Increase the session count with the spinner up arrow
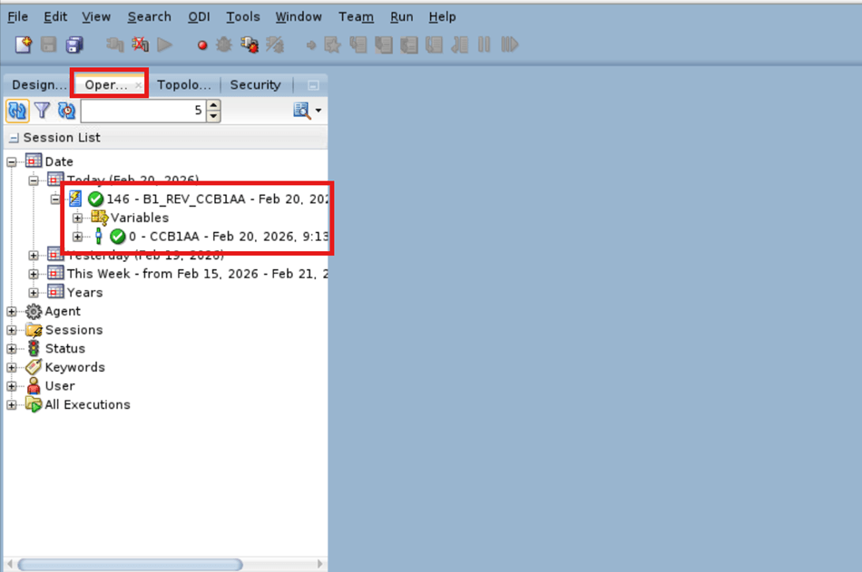Screen dimensions: 862x572 211,105
